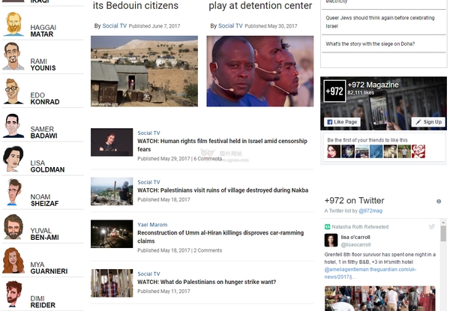The height and width of the screenshot is (311, 450).
Task: Click the Twitter widget info icon
Action: tap(439, 202)
